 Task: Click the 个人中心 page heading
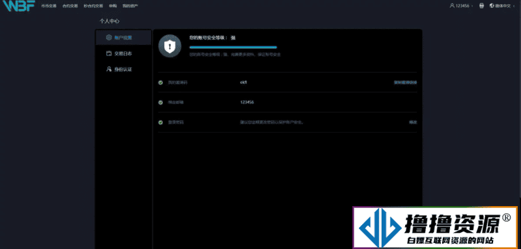coord(109,21)
